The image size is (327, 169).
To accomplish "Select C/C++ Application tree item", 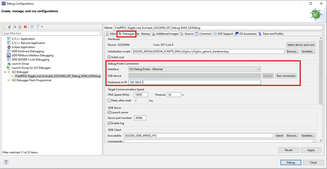I will tap(23, 39).
